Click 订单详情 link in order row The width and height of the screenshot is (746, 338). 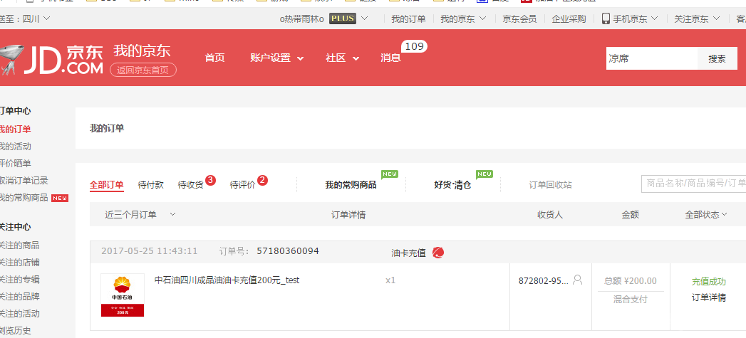pyautogui.click(x=709, y=297)
